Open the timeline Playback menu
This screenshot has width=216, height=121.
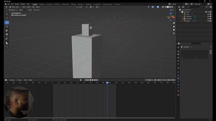13,80
